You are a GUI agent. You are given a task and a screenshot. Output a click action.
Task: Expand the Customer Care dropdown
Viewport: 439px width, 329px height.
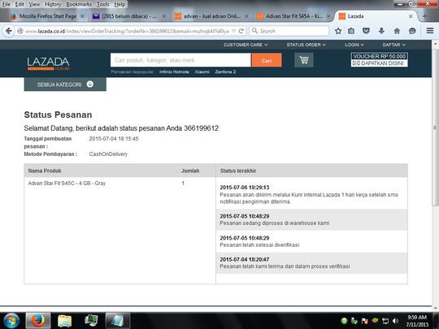[246, 45]
